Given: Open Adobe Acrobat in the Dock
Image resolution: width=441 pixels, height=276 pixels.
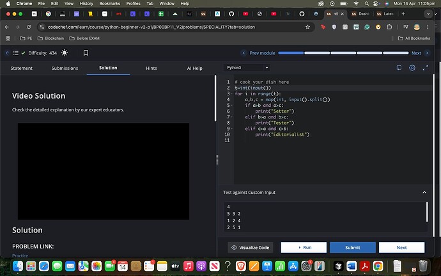Looking at the screenshot, I should pyautogui.click(x=365, y=266).
